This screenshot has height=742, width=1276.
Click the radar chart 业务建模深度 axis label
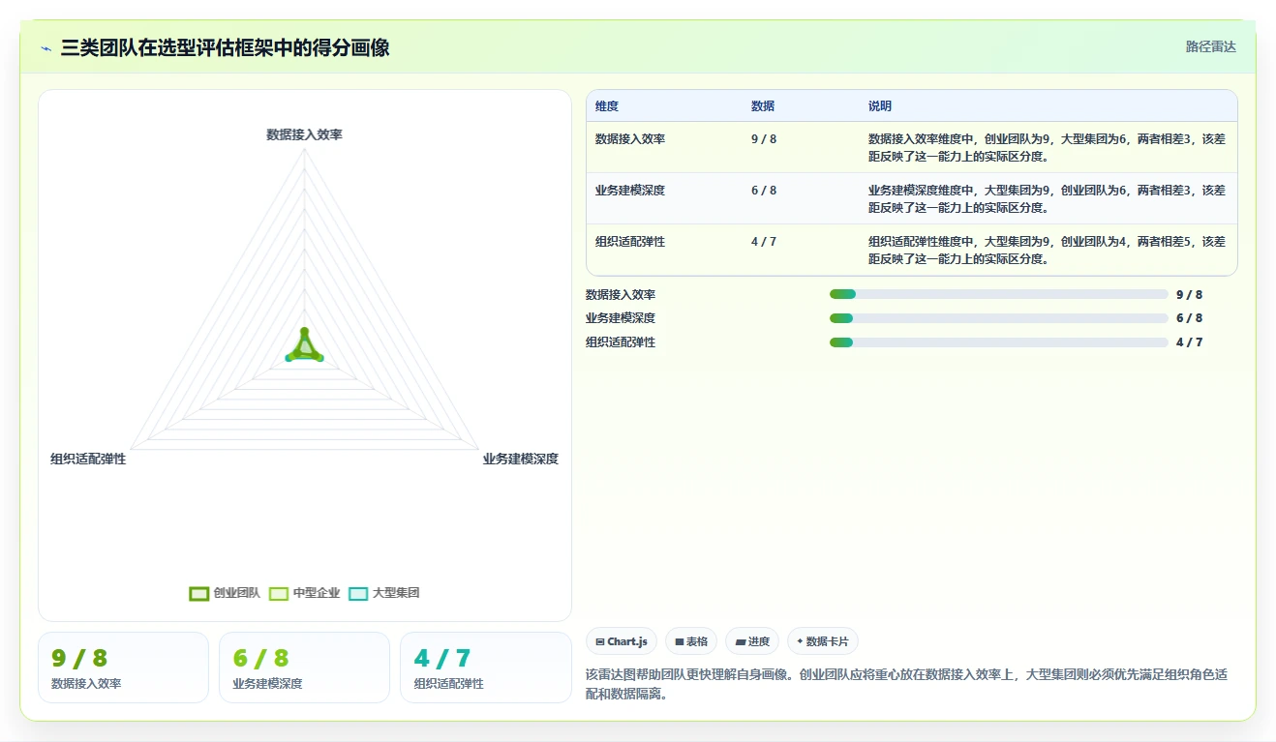tap(521, 459)
